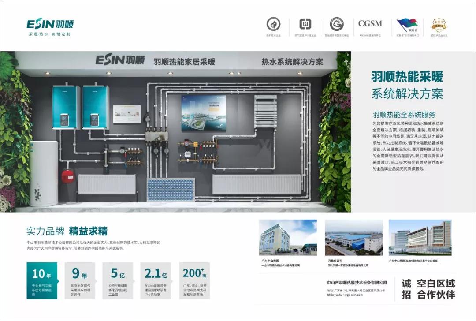Select the leaf-emblem high-tech enterprise badge
This screenshot has width=476, height=321.
(273, 25)
